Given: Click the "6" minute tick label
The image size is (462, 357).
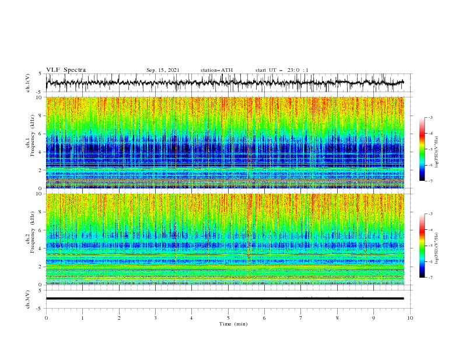Looking at the screenshot, I should pos(264,318).
